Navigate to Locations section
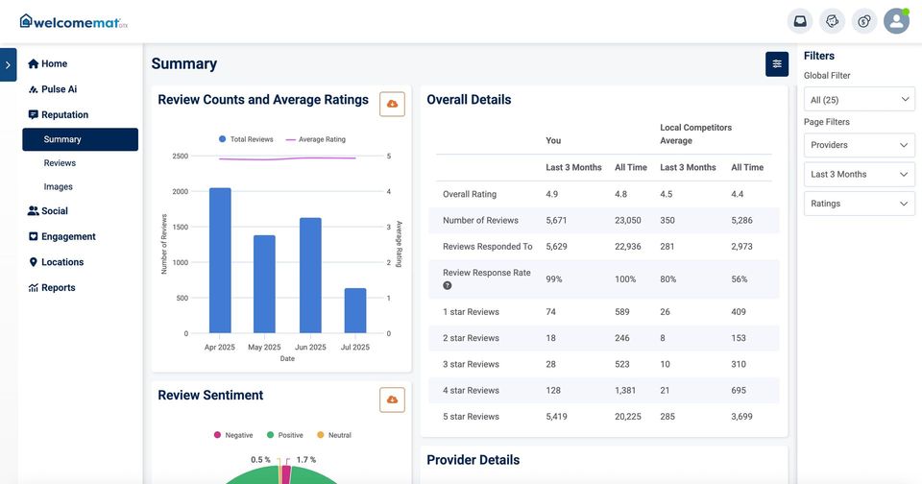Image resolution: width=922 pixels, height=484 pixels. pyautogui.click(x=62, y=262)
